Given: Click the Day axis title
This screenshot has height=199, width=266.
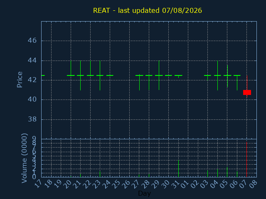Looking at the screenshot, I should tap(144, 193).
